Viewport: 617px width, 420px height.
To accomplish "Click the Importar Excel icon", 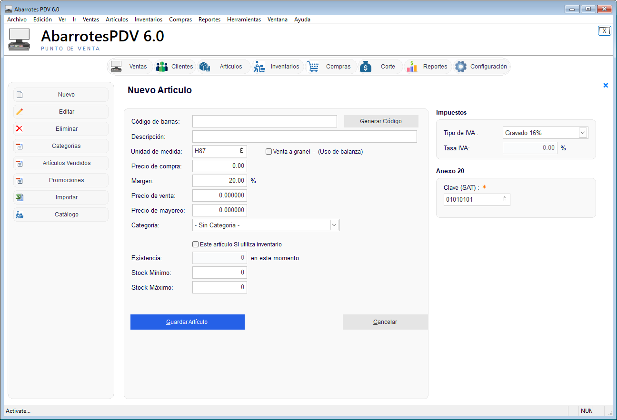I will click(20, 197).
